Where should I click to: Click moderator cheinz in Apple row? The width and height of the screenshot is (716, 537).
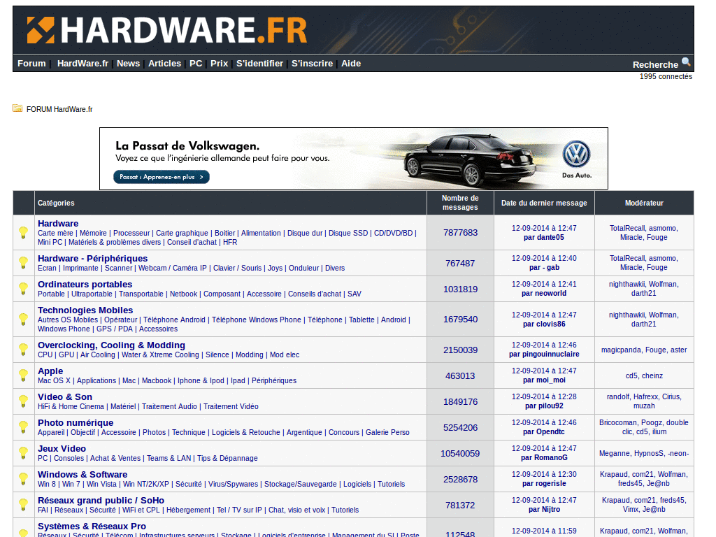(652, 375)
